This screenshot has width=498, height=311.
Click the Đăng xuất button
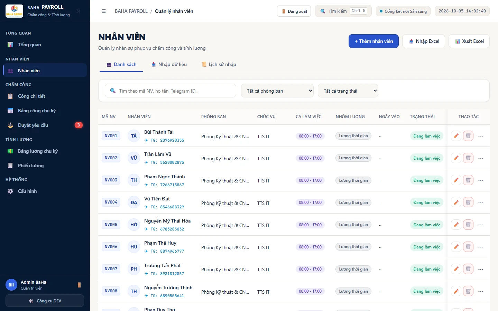coord(294,11)
